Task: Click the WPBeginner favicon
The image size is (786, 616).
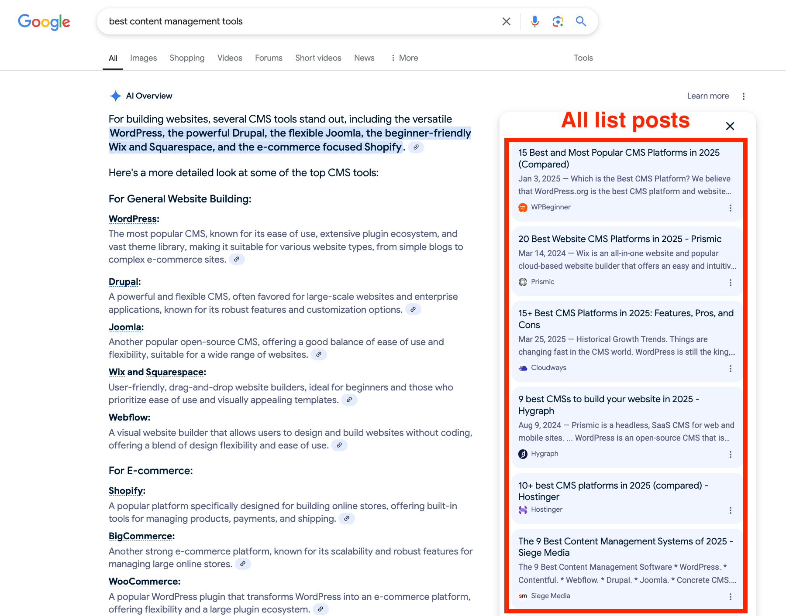Action: coord(523,208)
